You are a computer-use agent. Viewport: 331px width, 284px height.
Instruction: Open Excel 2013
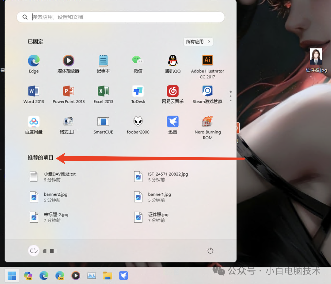coord(103,94)
